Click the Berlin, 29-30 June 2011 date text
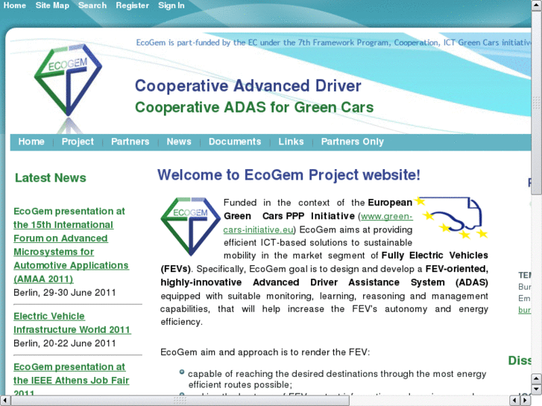 [x=65, y=293]
